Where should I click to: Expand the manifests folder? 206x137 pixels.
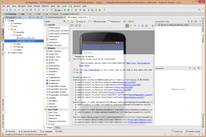point(9,23)
